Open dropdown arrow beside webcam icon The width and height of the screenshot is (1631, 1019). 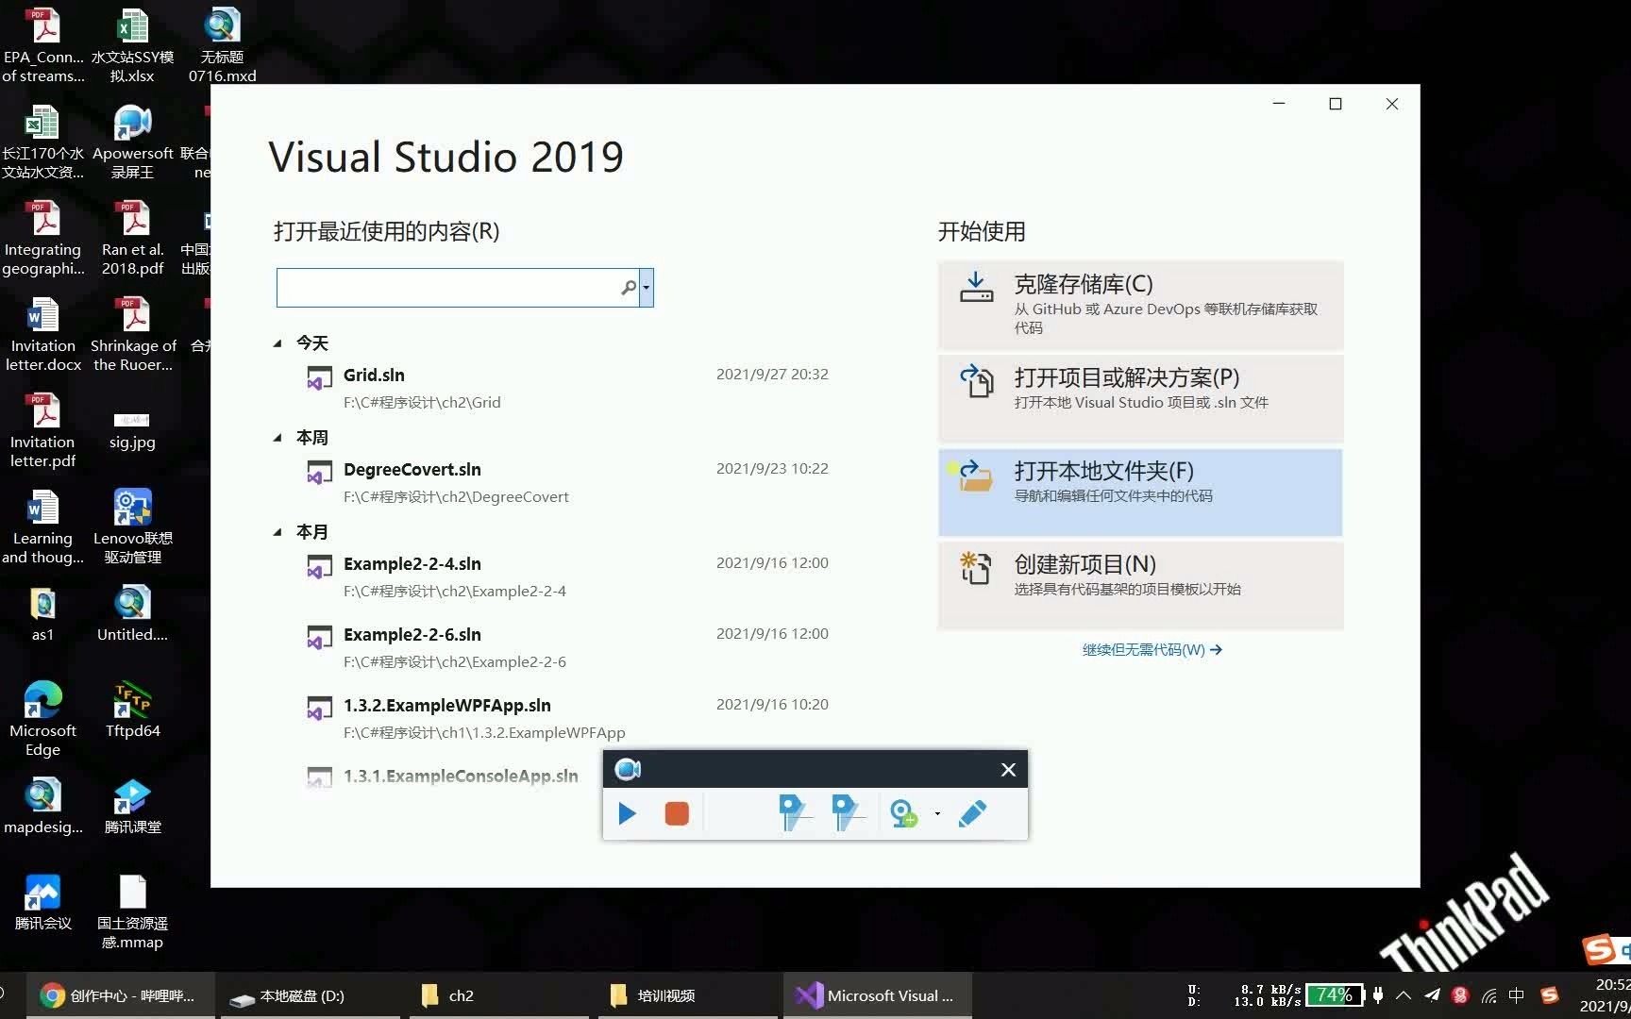click(x=937, y=813)
